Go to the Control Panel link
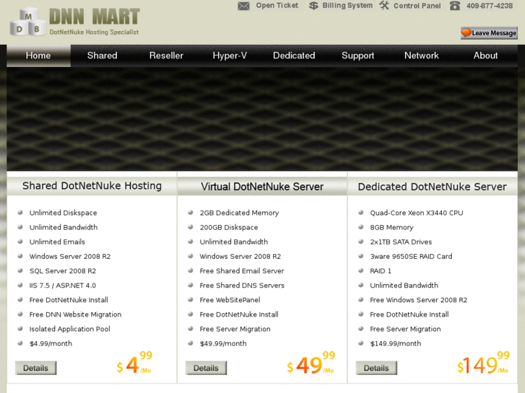The image size is (525, 393). [x=417, y=6]
